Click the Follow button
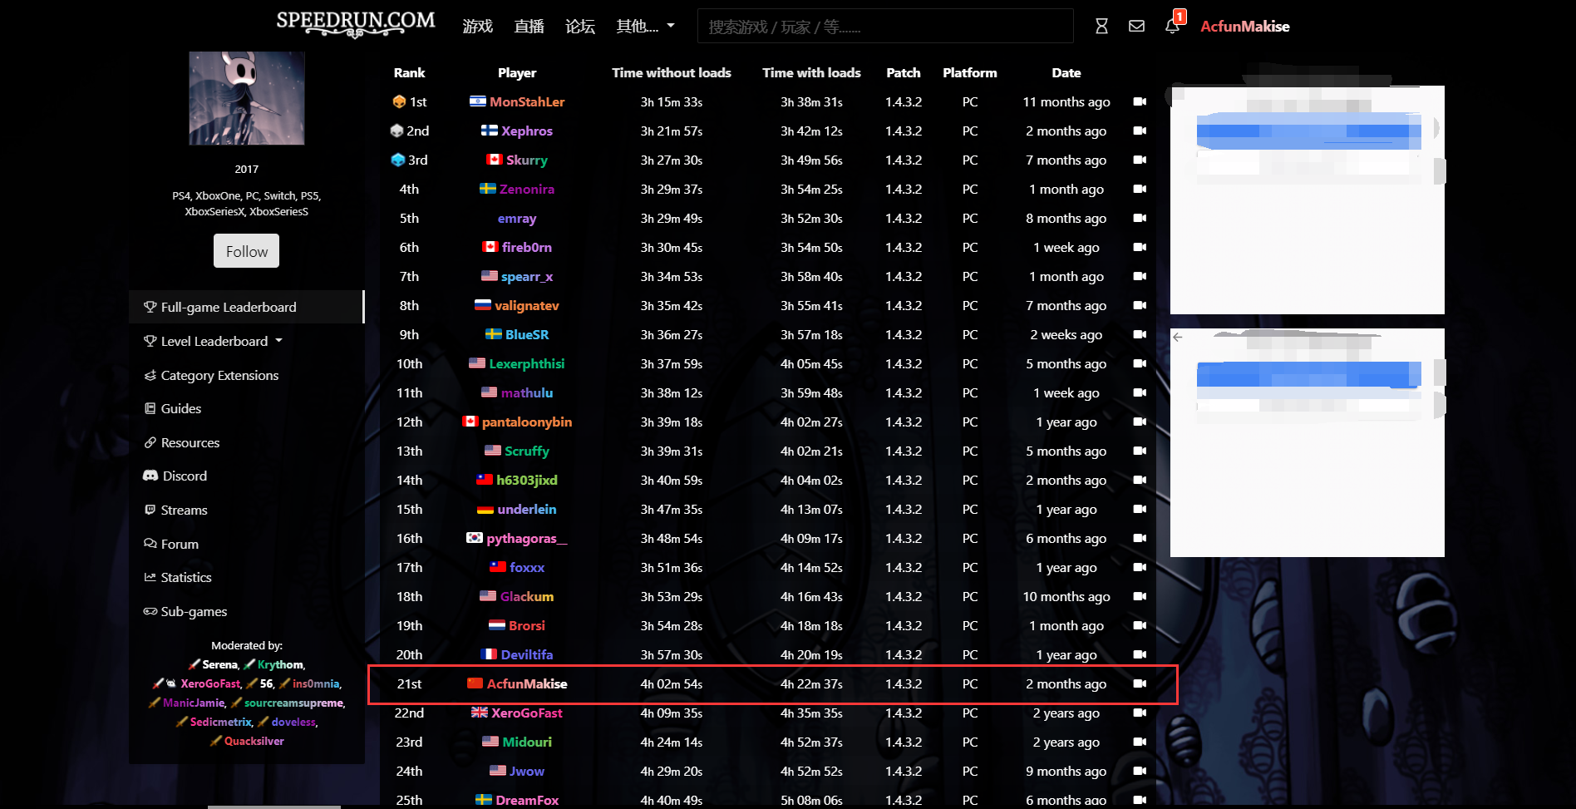The height and width of the screenshot is (809, 1576). pos(246,251)
